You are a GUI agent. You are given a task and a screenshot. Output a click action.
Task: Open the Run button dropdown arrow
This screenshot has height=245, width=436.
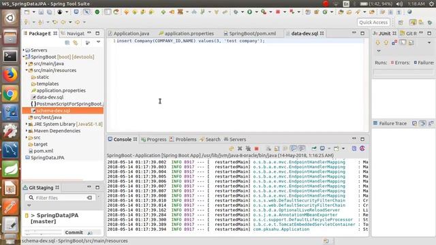(x=256, y=12)
